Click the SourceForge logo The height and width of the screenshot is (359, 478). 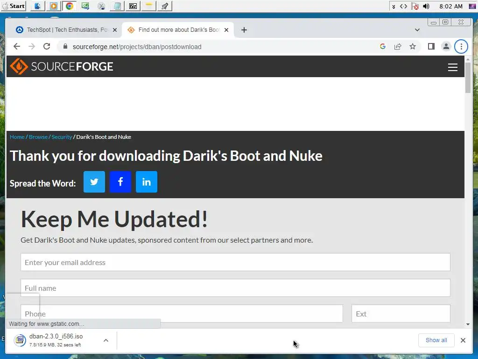click(x=62, y=66)
